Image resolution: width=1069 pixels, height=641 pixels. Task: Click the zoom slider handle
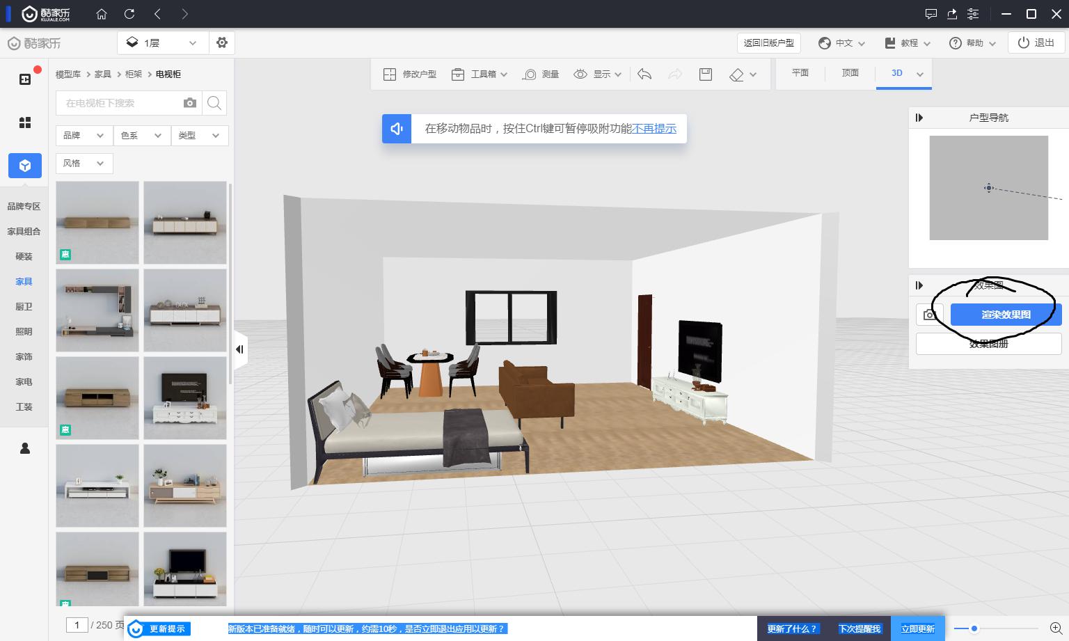point(974,628)
